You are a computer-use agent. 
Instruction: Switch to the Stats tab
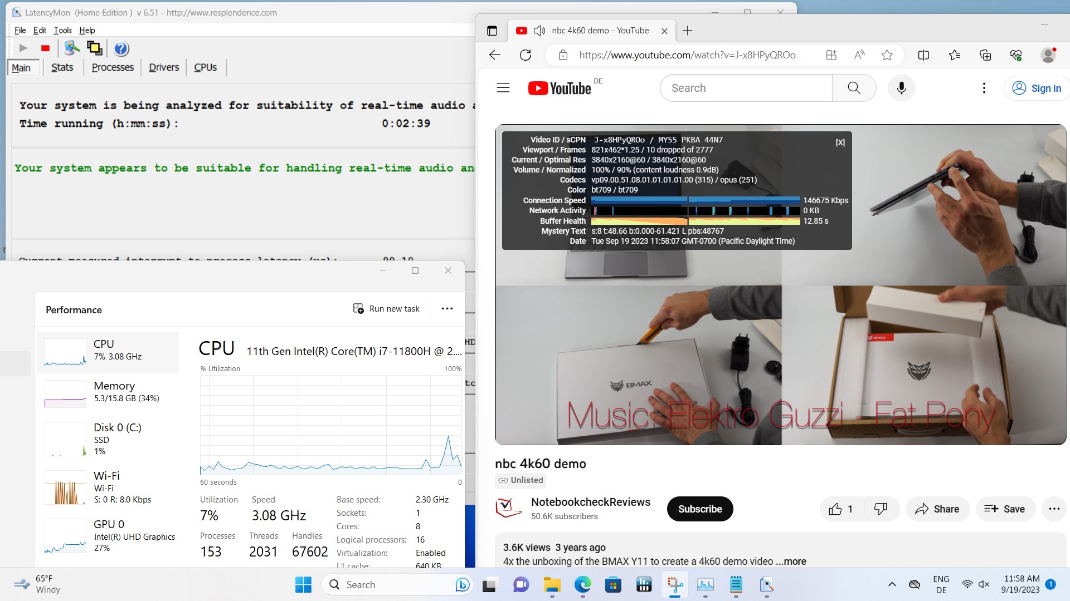tap(62, 67)
